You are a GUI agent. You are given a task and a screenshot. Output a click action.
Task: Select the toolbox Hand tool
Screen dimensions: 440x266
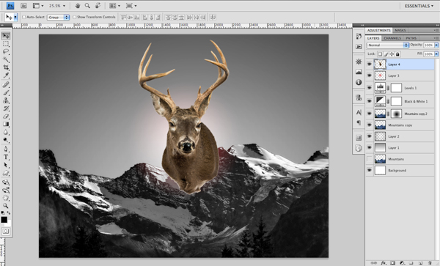pos(6,198)
